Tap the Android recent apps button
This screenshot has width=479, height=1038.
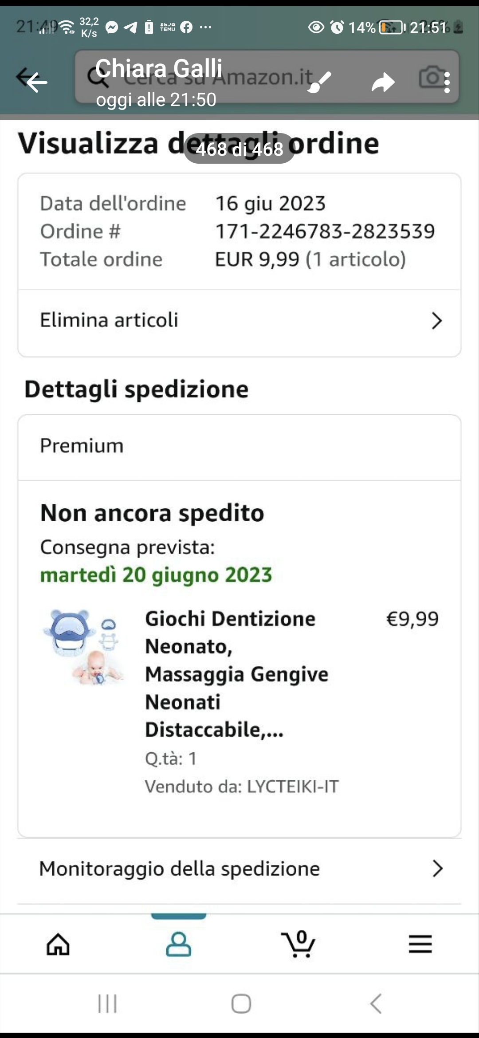pyautogui.click(x=107, y=1003)
